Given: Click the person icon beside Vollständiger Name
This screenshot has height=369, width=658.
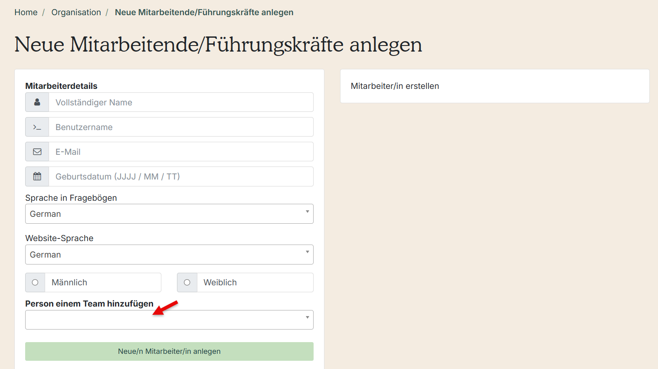Looking at the screenshot, I should (37, 102).
